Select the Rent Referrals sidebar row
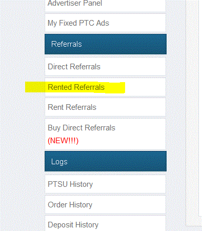 point(105,107)
